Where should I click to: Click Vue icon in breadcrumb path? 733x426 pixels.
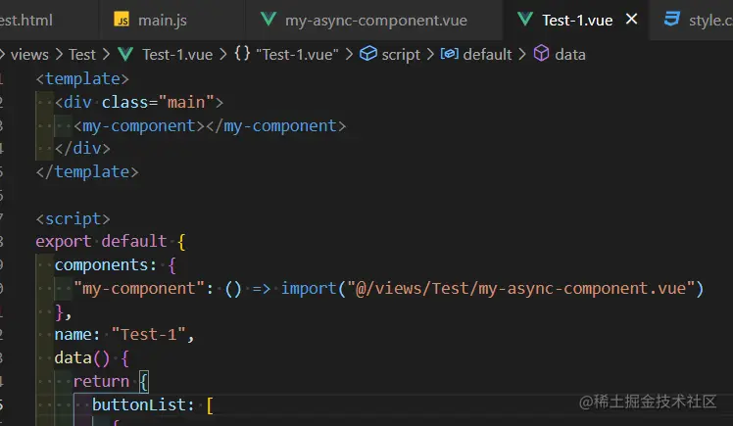point(125,54)
